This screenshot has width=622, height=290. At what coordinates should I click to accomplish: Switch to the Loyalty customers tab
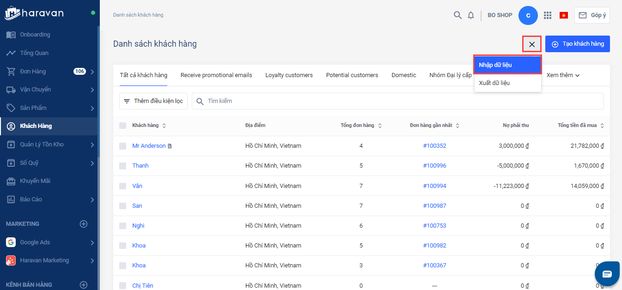click(x=289, y=75)
